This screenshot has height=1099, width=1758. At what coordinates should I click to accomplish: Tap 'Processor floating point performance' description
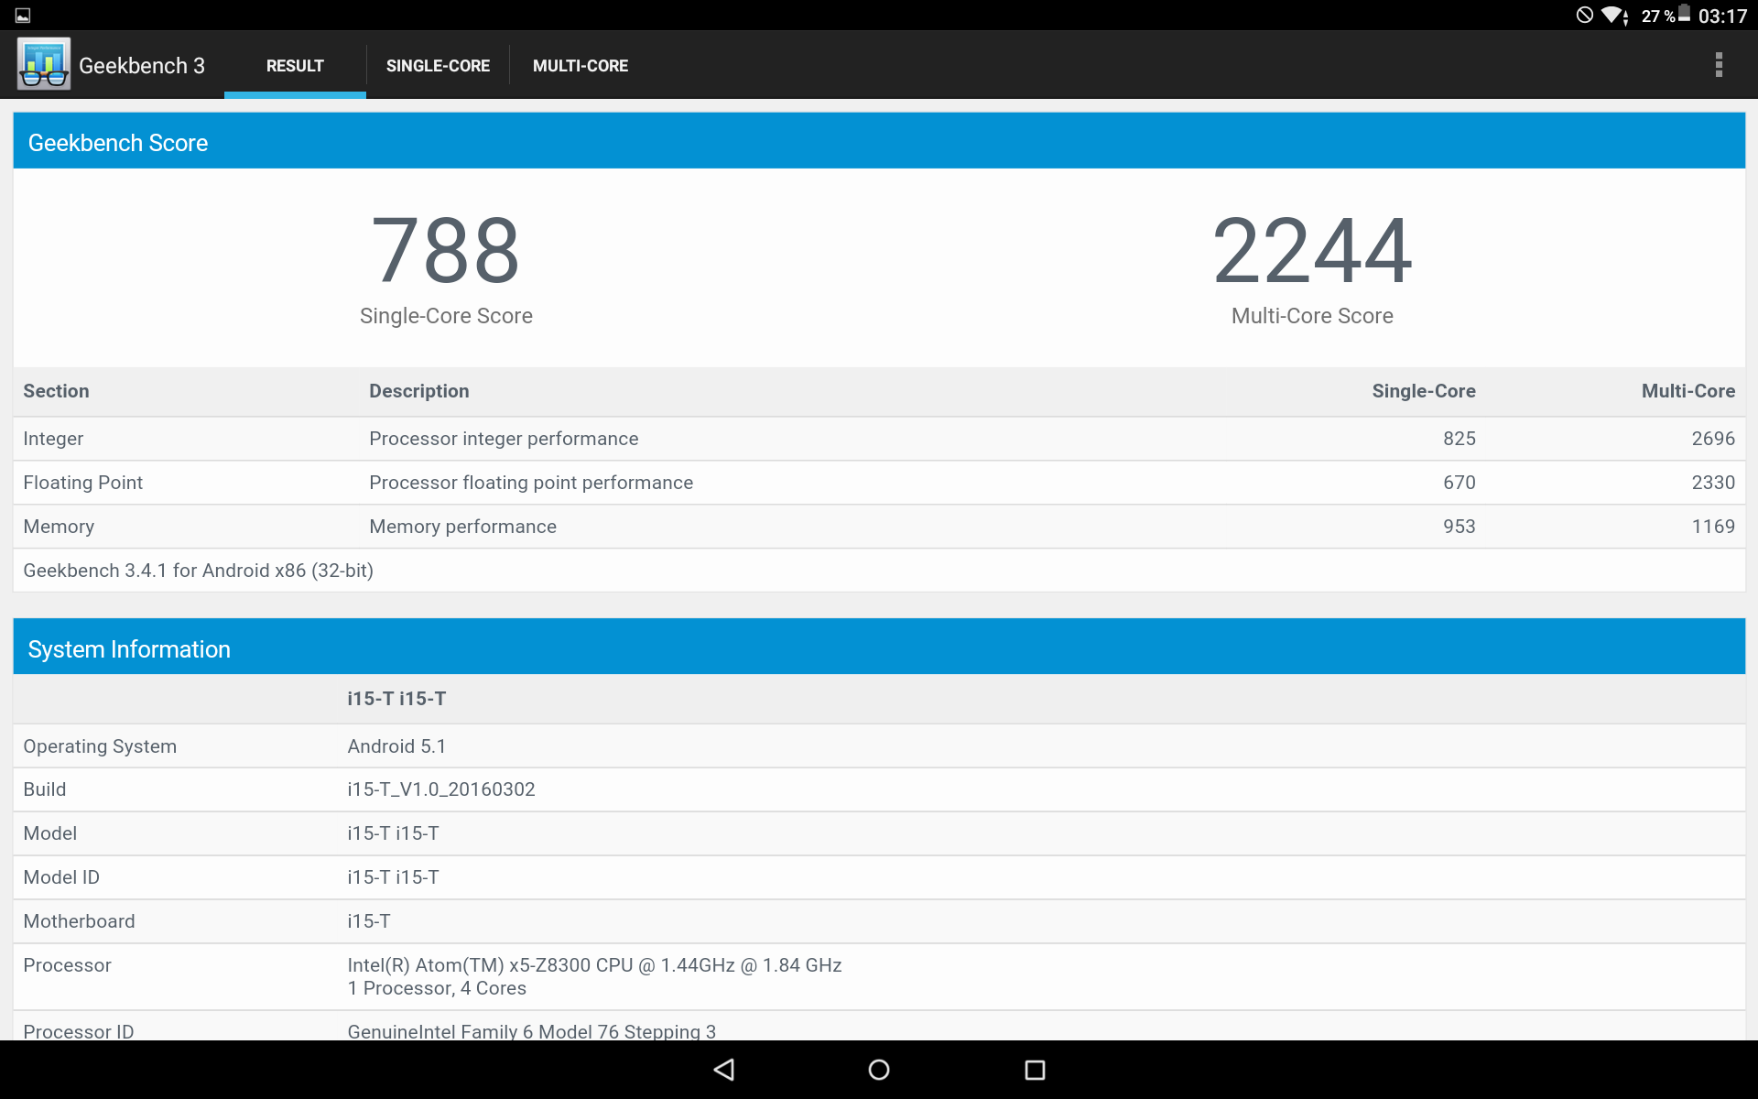531,483
